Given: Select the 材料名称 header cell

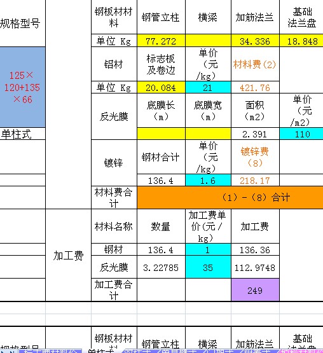Looking at the screenshot, I should tap(114, 226).
